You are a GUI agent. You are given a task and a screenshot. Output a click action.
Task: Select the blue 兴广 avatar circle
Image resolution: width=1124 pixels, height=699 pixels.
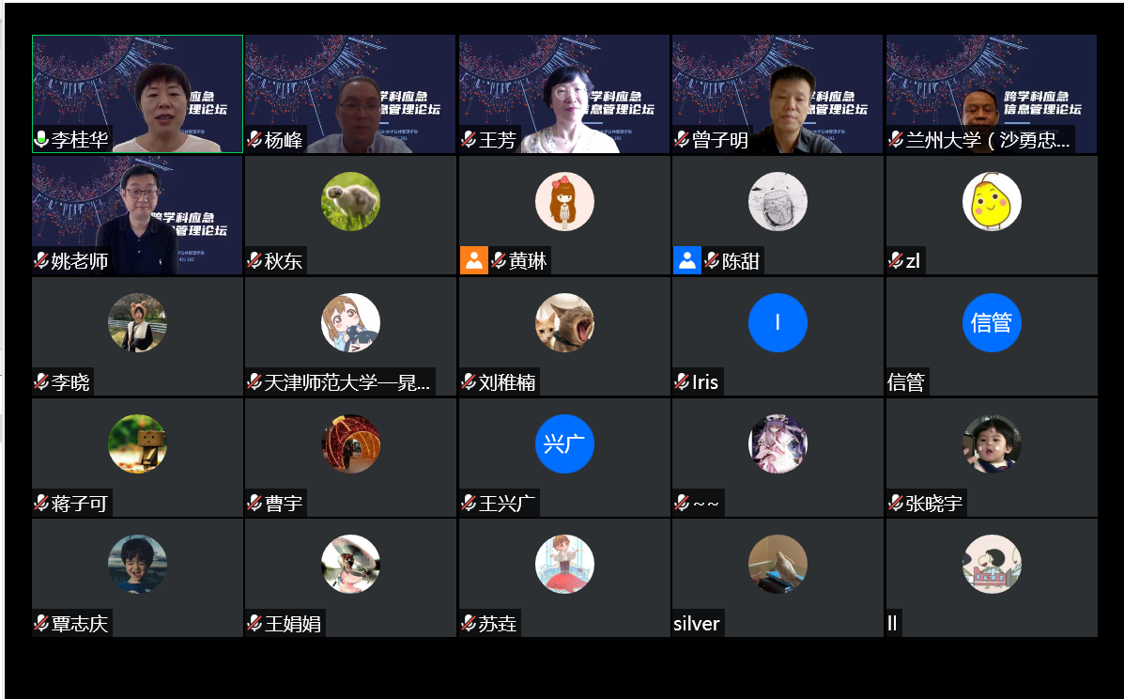[564, 443]
